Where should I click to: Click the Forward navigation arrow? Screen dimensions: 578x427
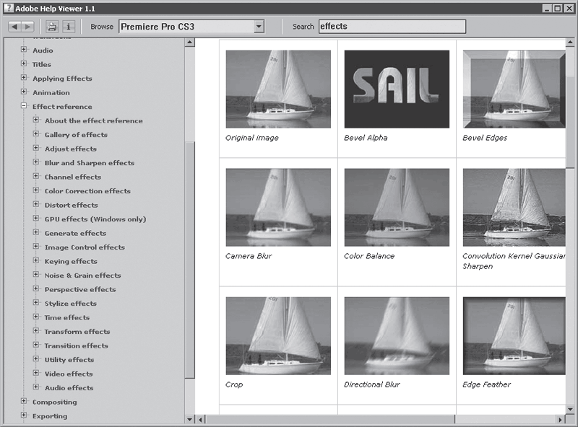tap(27, 27)
